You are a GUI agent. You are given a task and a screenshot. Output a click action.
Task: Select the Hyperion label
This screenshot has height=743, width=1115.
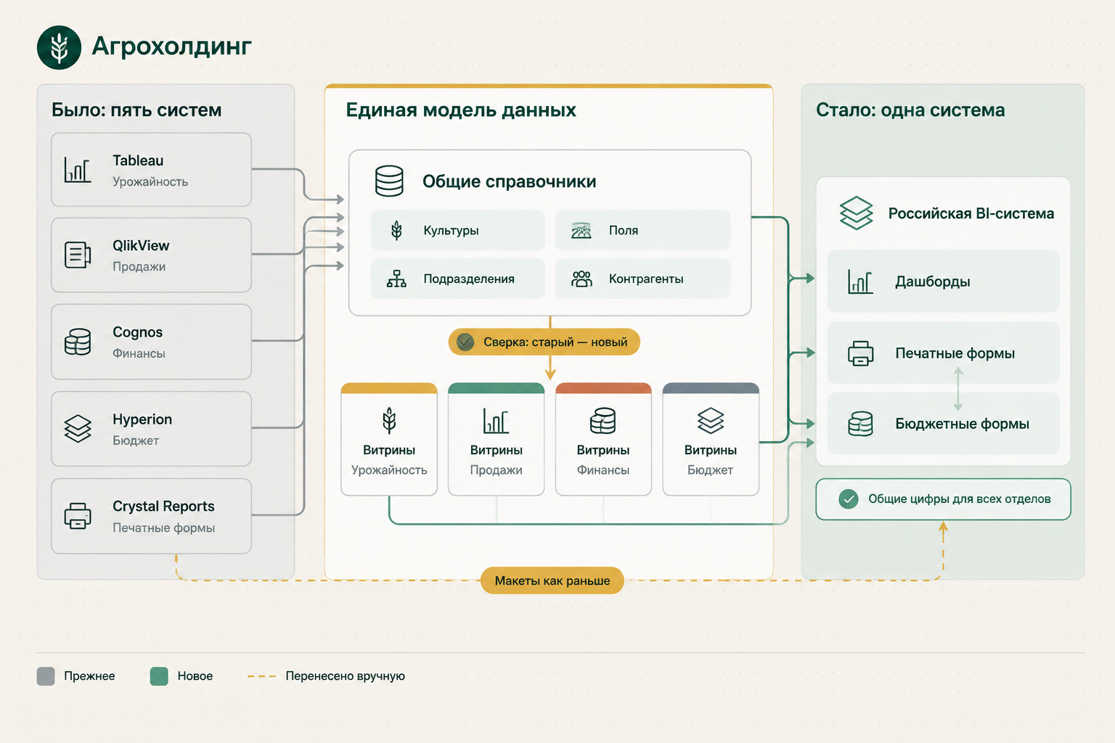[x=142, y=419]
